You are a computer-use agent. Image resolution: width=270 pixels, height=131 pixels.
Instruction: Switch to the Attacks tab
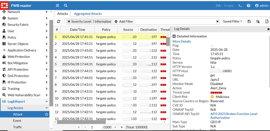tap(63, 14)
